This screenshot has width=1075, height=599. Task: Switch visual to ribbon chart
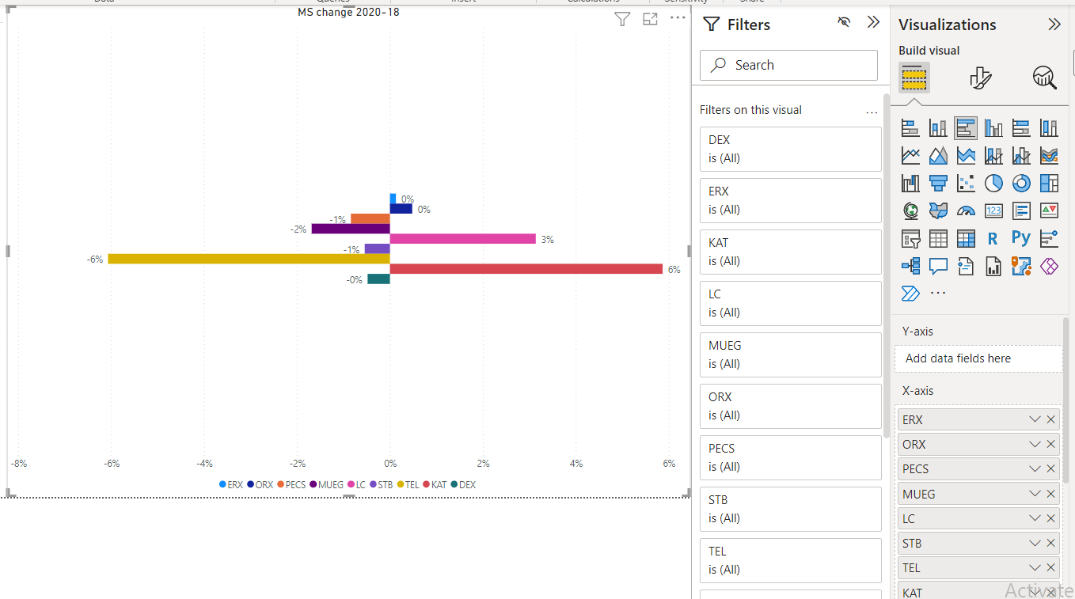(1049, 155)
